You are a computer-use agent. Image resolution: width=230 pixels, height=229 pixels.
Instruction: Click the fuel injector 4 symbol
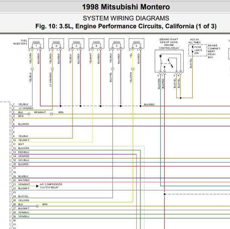(56, 43)
